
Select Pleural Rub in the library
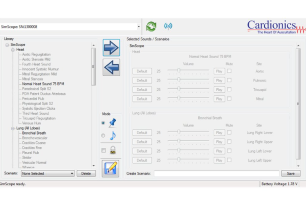31,152
